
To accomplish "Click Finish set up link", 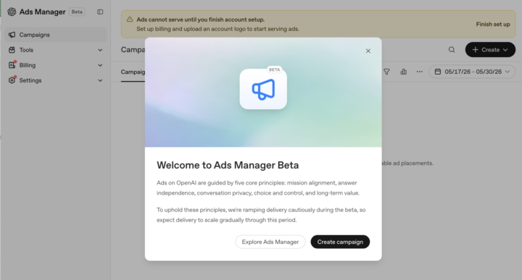I will (493, 25).
